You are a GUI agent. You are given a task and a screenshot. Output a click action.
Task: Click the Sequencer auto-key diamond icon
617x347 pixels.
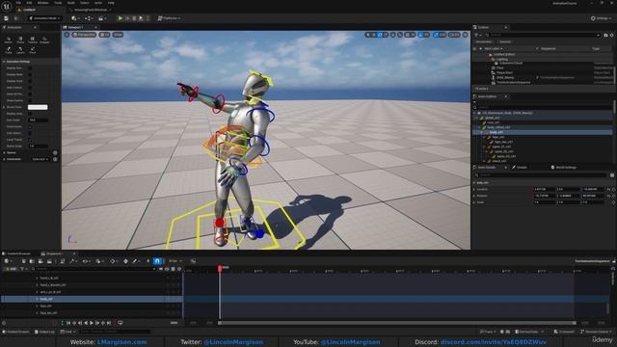125,261
